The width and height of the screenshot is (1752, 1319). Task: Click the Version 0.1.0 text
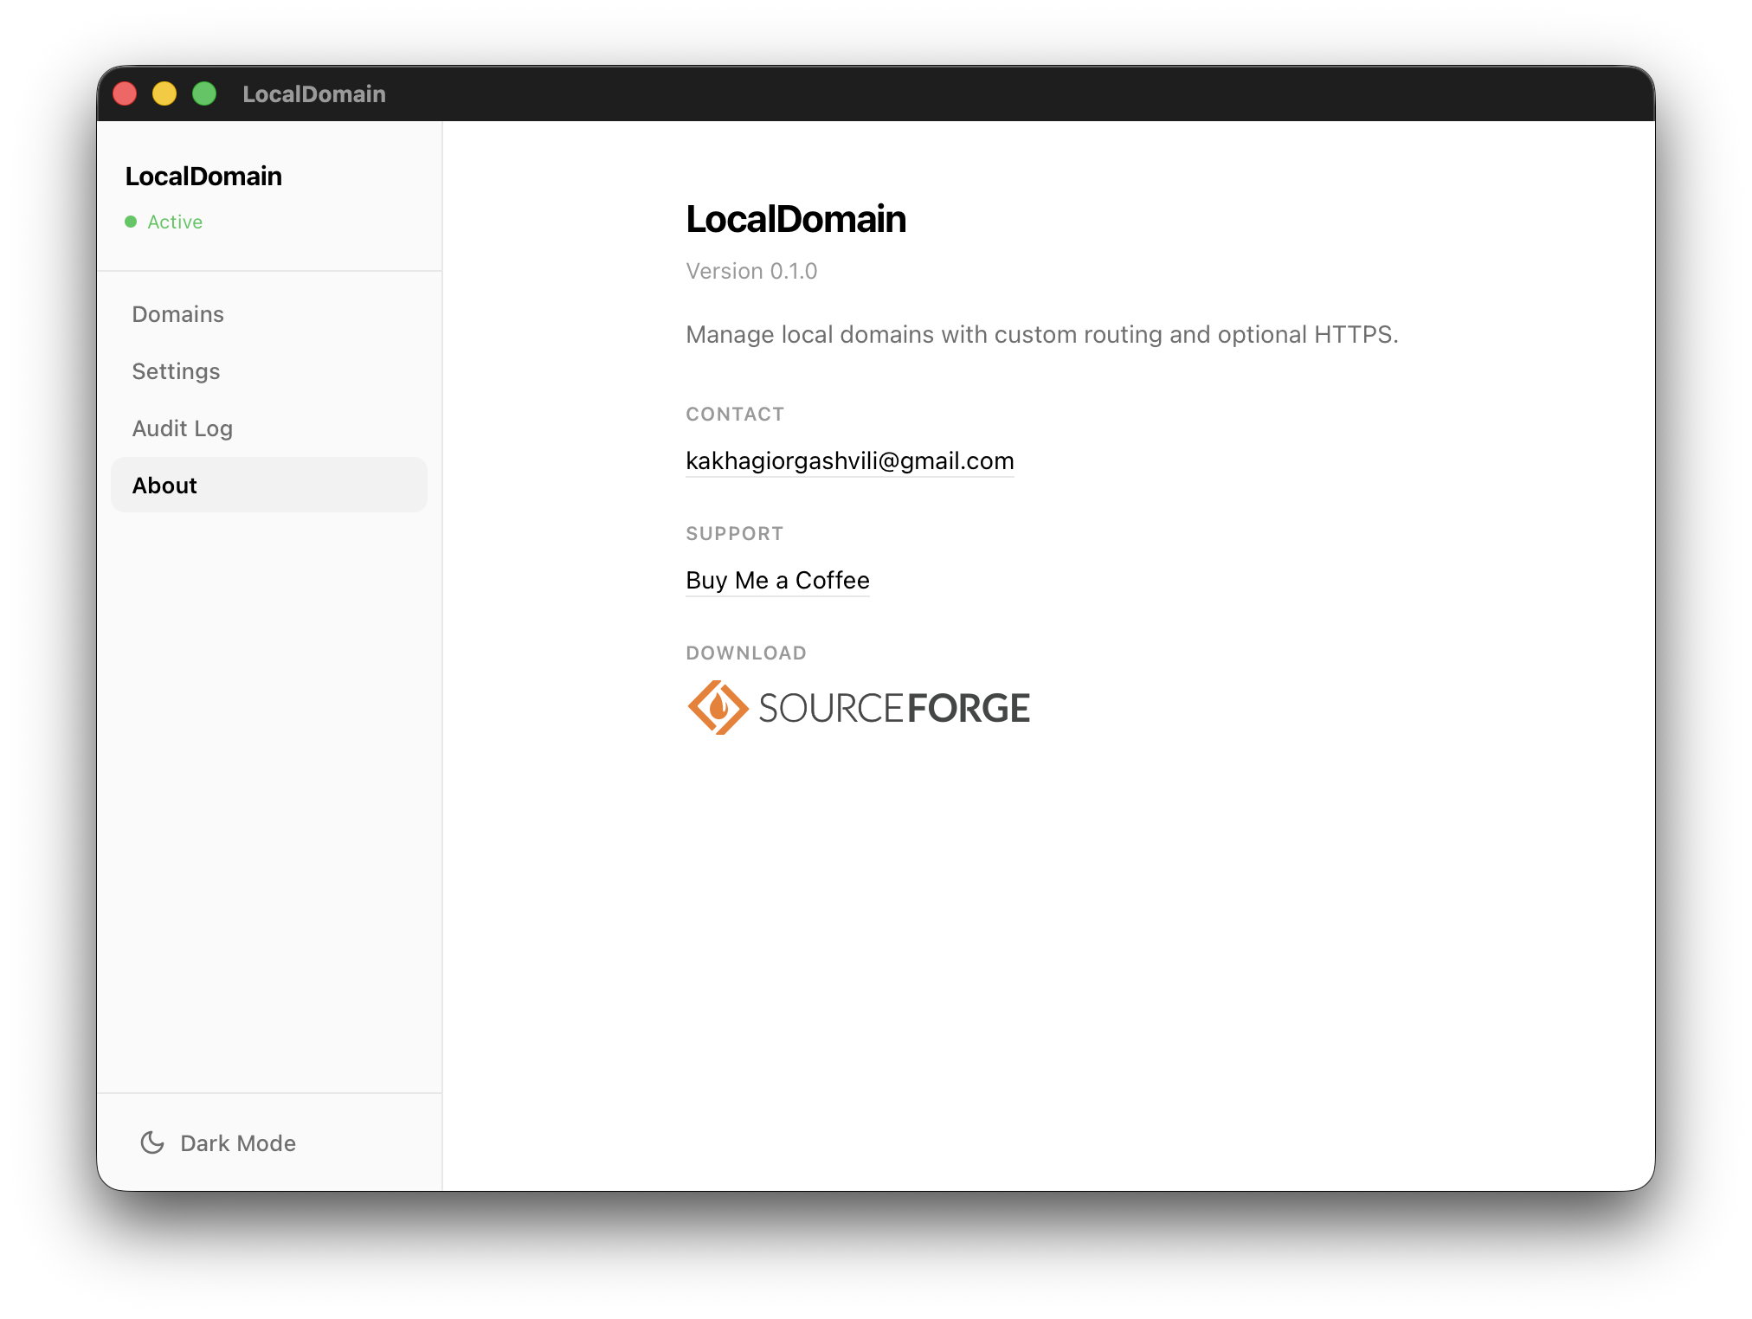(751, 270)
